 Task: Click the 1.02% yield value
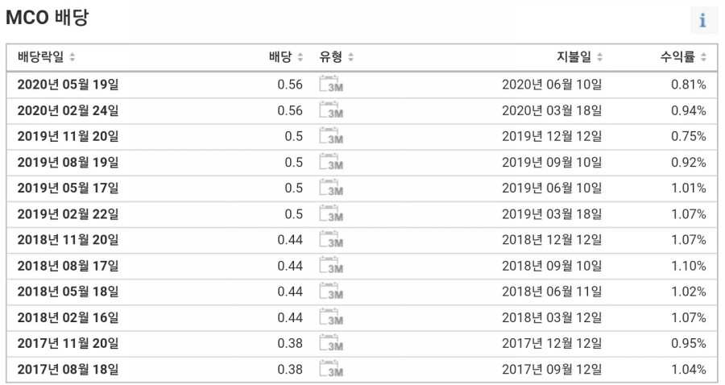[689, 292]
